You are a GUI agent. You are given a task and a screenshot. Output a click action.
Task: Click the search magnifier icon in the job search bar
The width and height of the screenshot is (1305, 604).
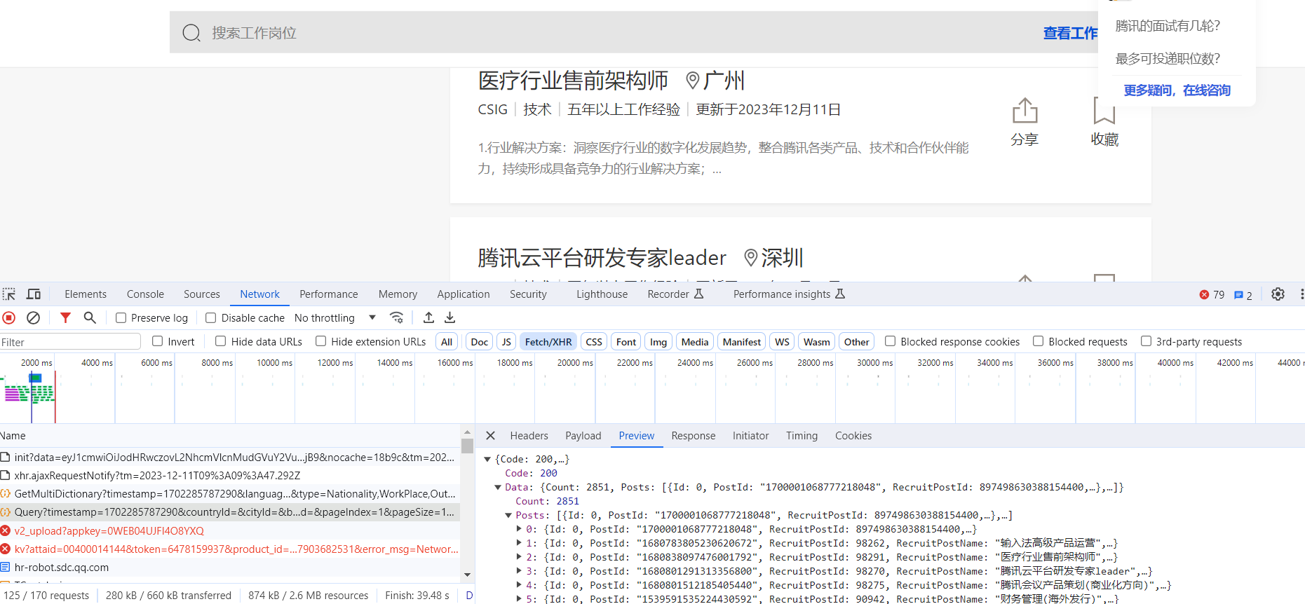point(191,33)
